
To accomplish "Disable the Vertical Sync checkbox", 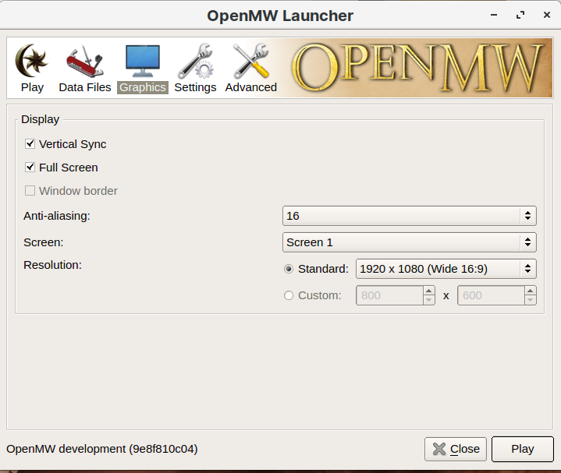I will [x=30, y=144].
